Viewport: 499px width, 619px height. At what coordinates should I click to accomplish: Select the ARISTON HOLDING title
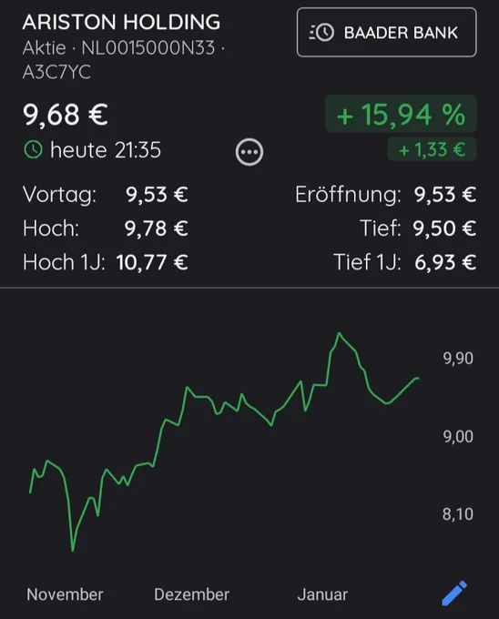coord(122,22)
